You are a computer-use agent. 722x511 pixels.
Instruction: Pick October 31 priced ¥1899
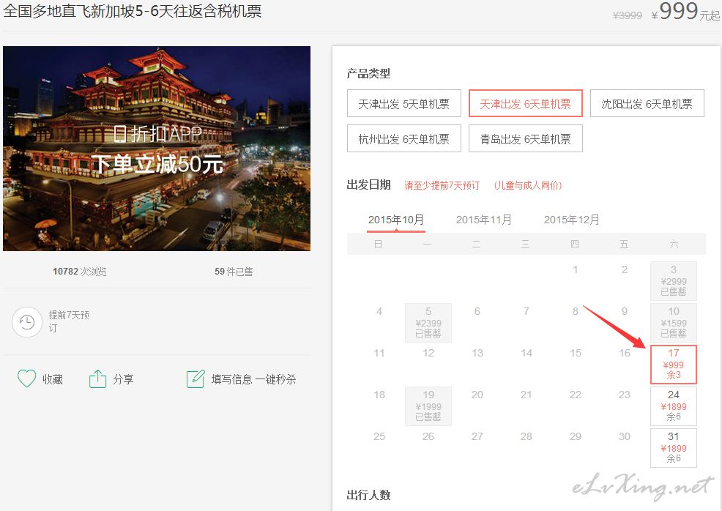(673, 447)
